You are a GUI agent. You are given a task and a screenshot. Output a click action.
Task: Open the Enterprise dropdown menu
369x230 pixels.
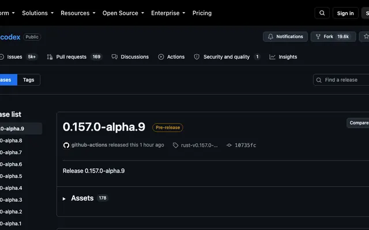tap(168, 13)
